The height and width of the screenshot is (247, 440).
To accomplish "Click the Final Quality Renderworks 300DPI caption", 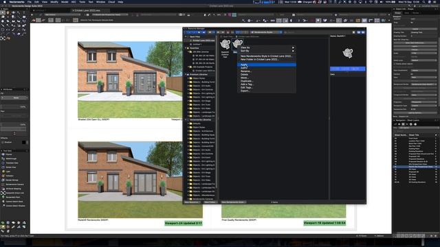I will (239, 220).
